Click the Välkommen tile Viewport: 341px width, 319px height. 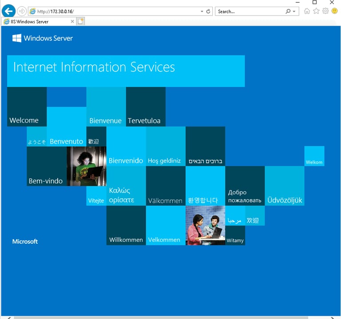166,186
